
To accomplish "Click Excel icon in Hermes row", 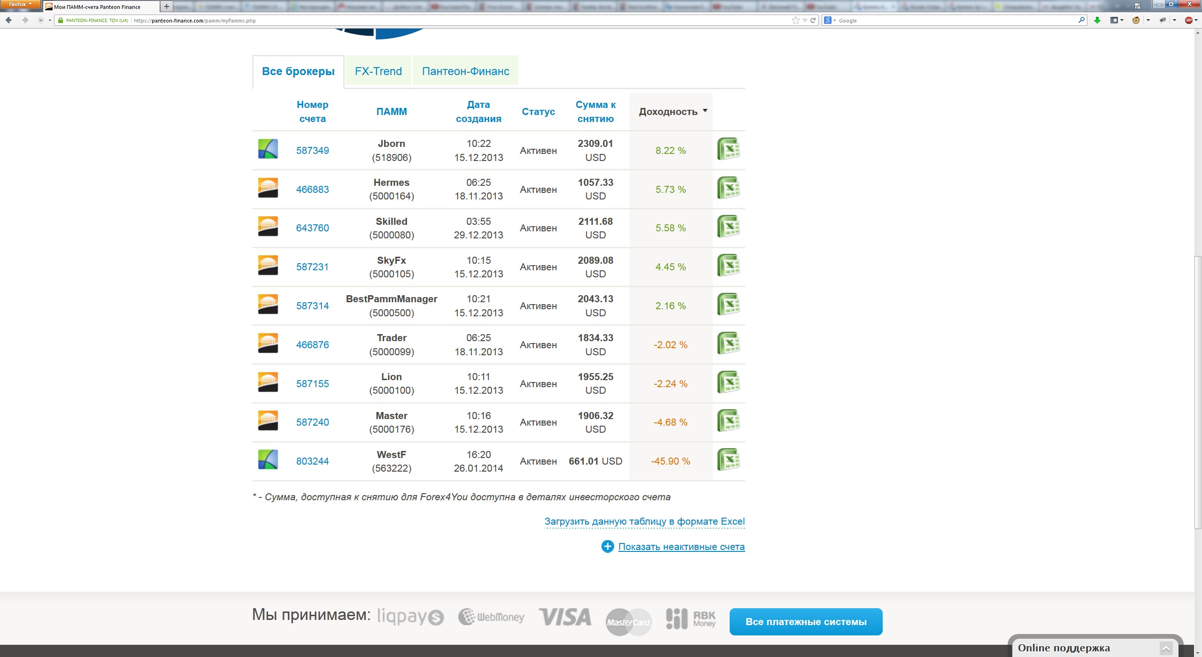I will [728, 188].
